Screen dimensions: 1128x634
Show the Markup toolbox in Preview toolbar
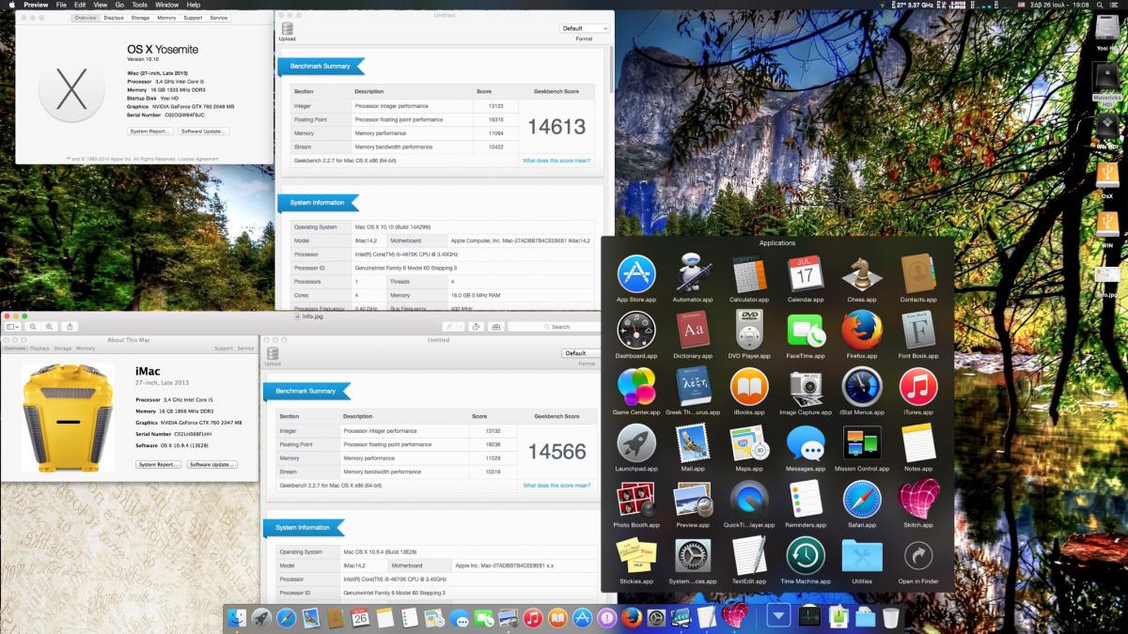(x=496, y=327)
